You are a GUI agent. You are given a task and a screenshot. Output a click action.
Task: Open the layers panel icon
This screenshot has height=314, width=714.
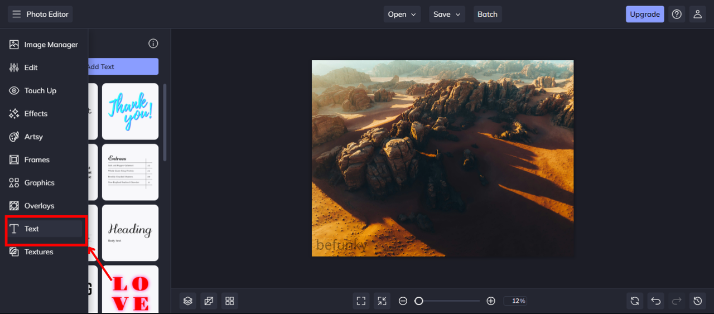(188, 301)
